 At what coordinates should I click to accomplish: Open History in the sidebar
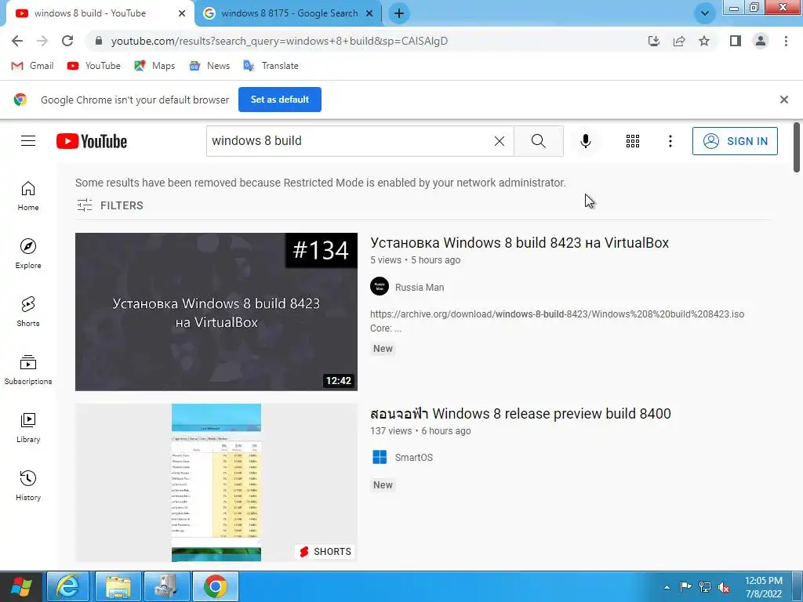(x=28, y=485)
